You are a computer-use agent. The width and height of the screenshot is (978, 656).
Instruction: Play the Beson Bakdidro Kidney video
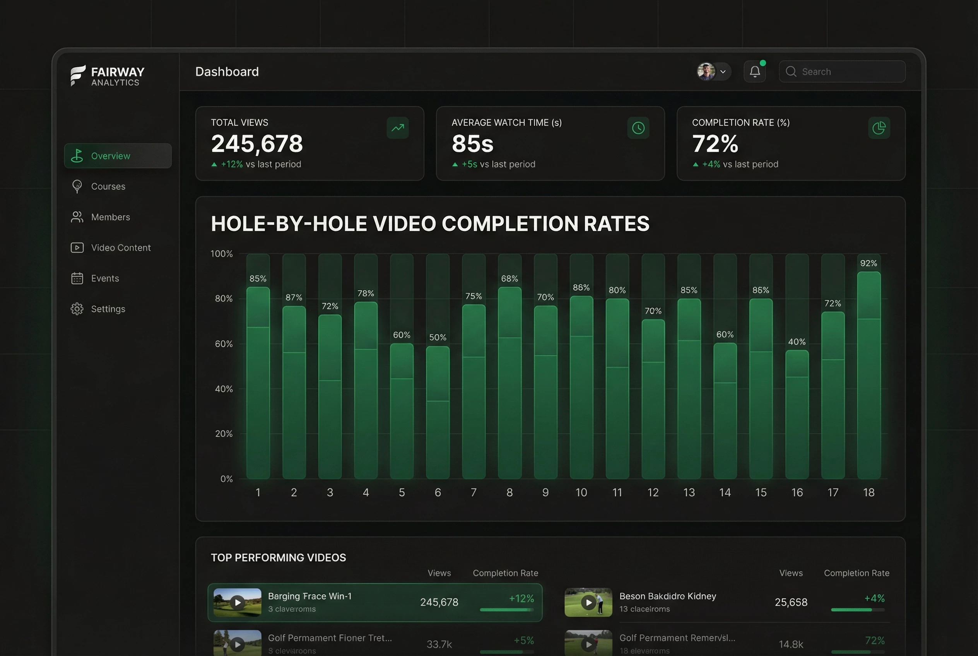coord(588,603)
